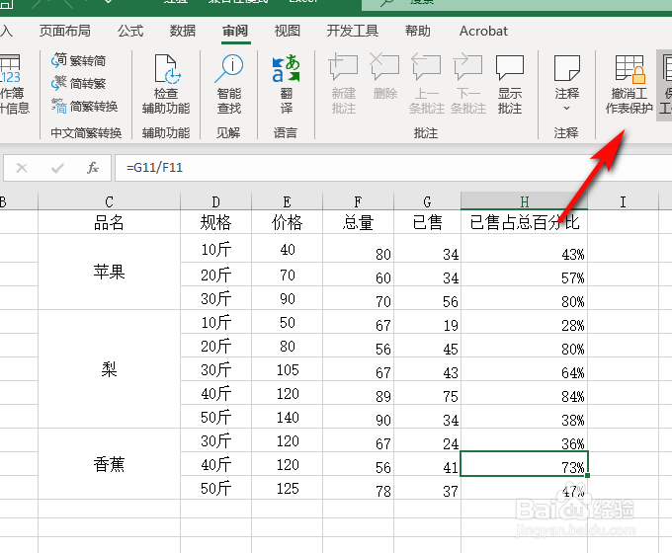This screenshot has height=553, width=672.
Task: Open the Translate tool
Action: coord(286,84)
